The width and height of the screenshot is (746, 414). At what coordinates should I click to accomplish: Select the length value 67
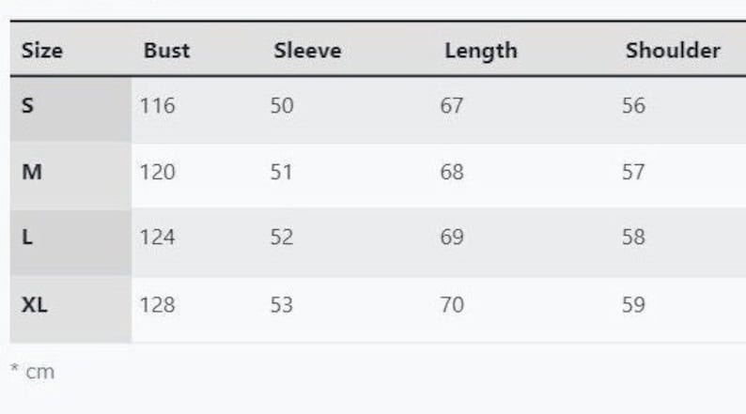click(x=452, y=106)
